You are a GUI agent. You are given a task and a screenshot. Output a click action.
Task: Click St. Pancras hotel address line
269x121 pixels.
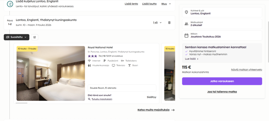pos(116,52)
